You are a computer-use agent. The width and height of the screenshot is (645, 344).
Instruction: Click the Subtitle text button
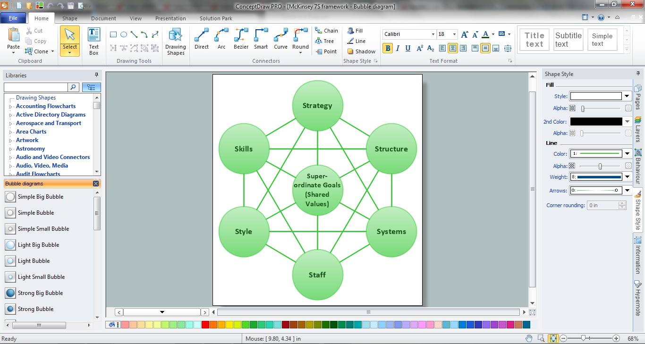click(x=568, y=39)
